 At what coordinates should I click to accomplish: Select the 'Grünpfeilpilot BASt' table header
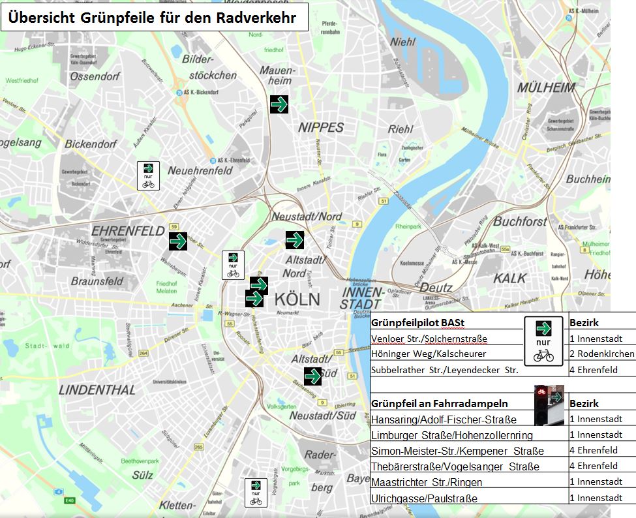(419, 323)
